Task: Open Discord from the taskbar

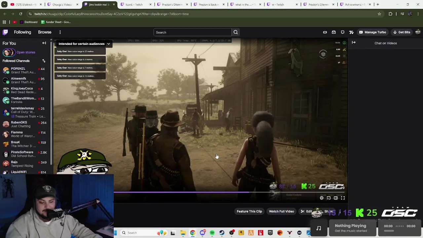Action: pos(203,233)
